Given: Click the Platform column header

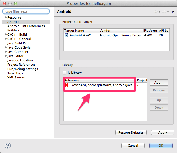Looking at the screenshot, I should point(151,31).
